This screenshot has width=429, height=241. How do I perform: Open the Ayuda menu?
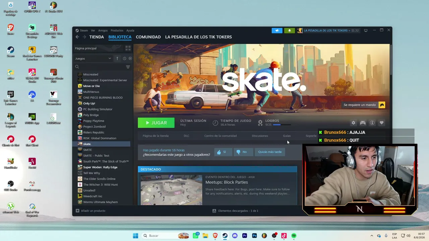pyautogui.click(x=130, y=30)
